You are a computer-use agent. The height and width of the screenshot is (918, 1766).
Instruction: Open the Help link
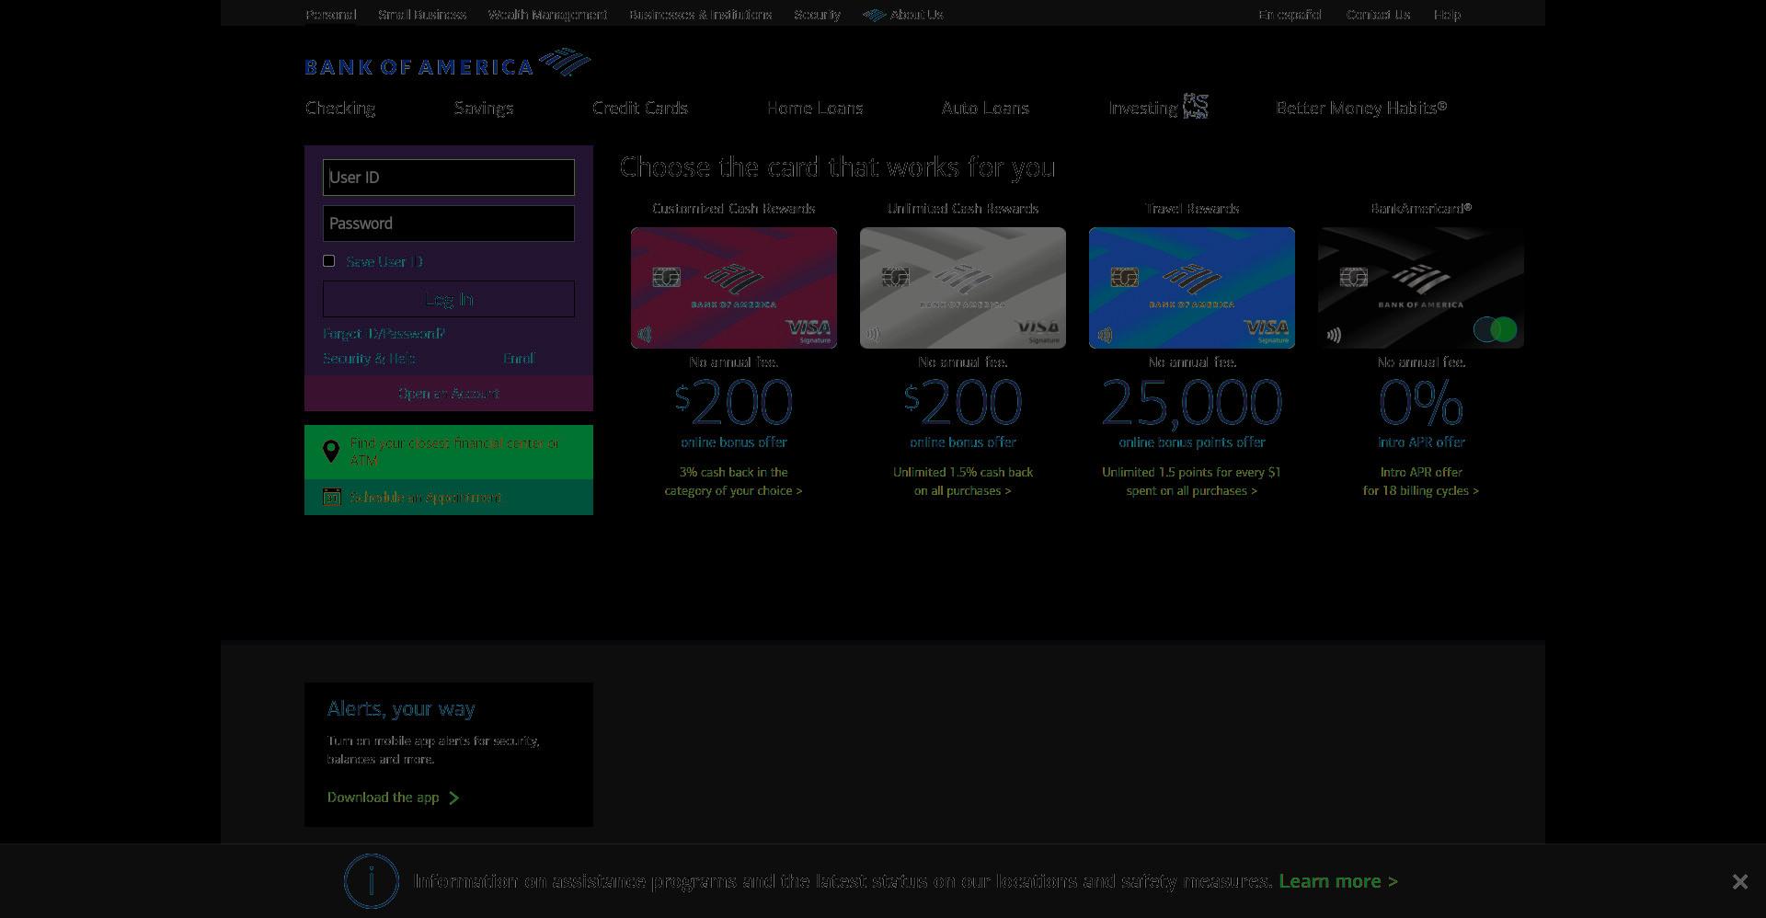(x=1447, y=15)
